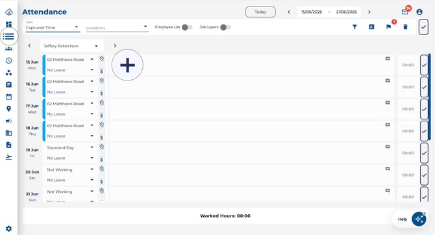
Task: Open the calendar sidebar item
Action: 8,97
